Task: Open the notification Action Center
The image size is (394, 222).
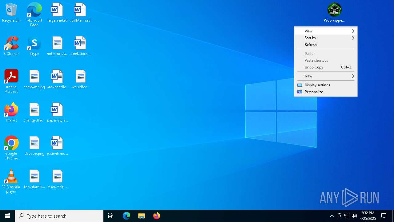Action: pyautogui.click(x=384, y=216)
